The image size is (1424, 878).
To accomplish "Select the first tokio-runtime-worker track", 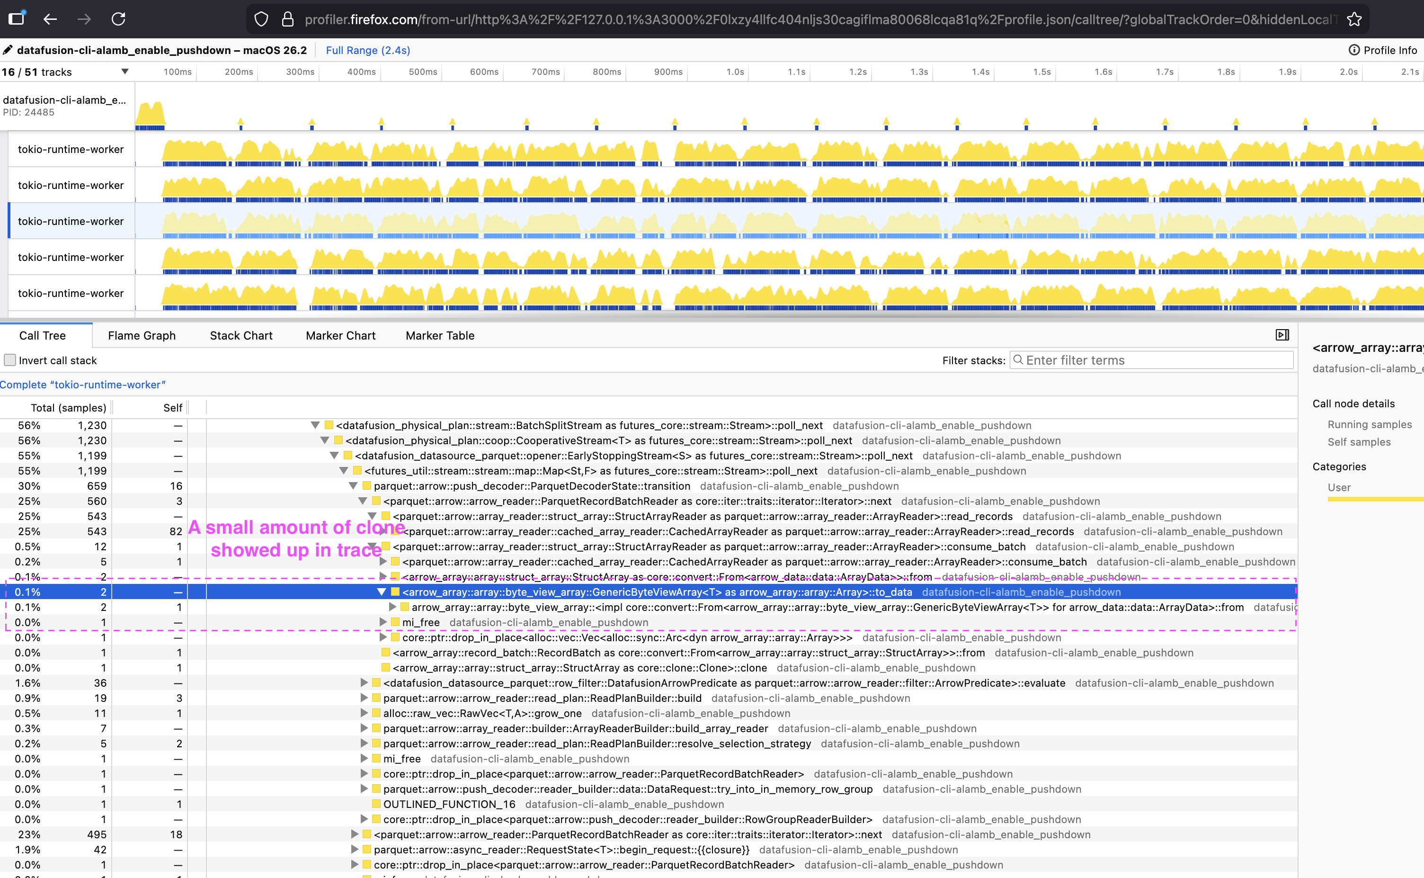I will coord(71,149).
